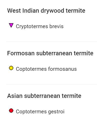Viewport: 97px width, 124px height.
Task: Select Coptotermes gestroi legend label
Action: [40, 112]
